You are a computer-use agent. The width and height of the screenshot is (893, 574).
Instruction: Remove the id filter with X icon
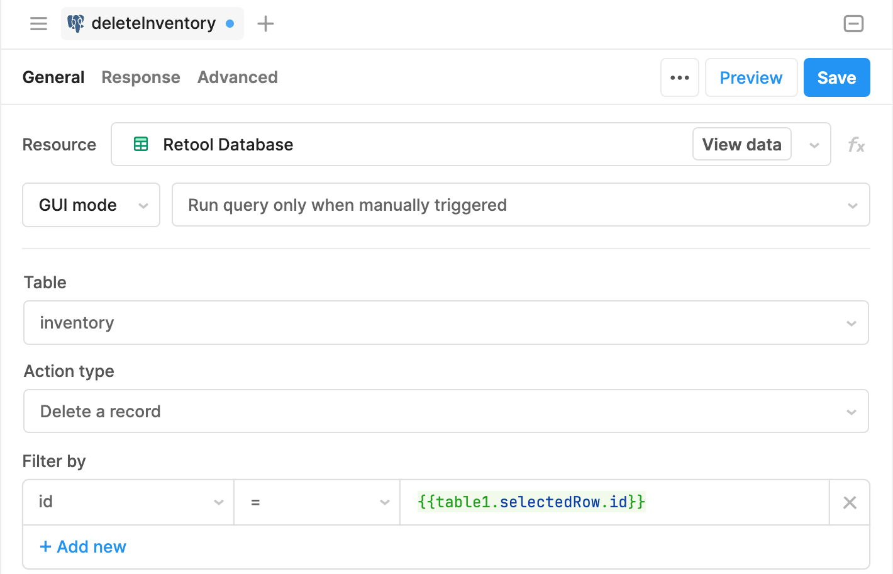tap(850, 502)
